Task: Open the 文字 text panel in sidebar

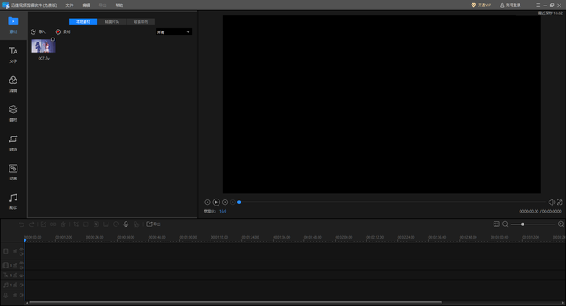Action: [x=13, y=54]
